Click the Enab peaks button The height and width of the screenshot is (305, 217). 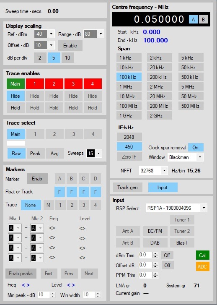tap(21, 274)
